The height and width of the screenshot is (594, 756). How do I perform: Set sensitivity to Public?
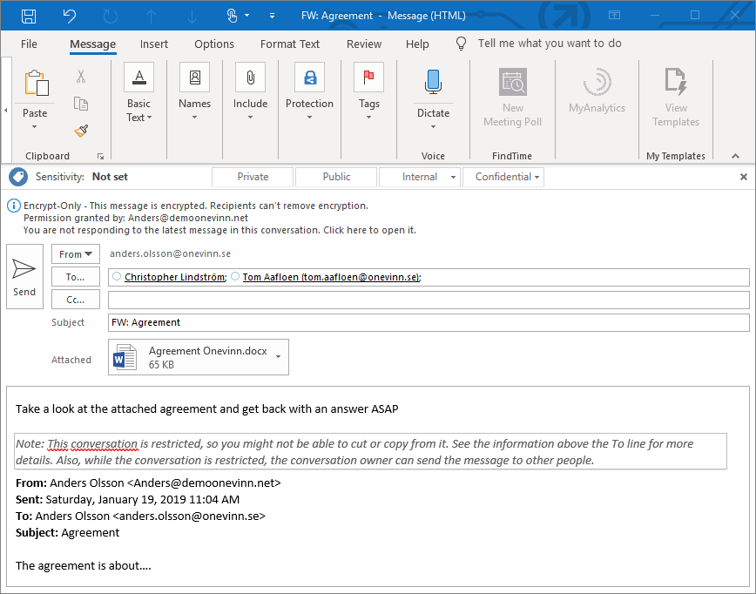click(x=336, y=177)
